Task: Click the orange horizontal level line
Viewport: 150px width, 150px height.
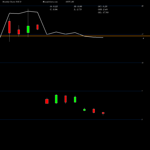Action: [75, 36]
